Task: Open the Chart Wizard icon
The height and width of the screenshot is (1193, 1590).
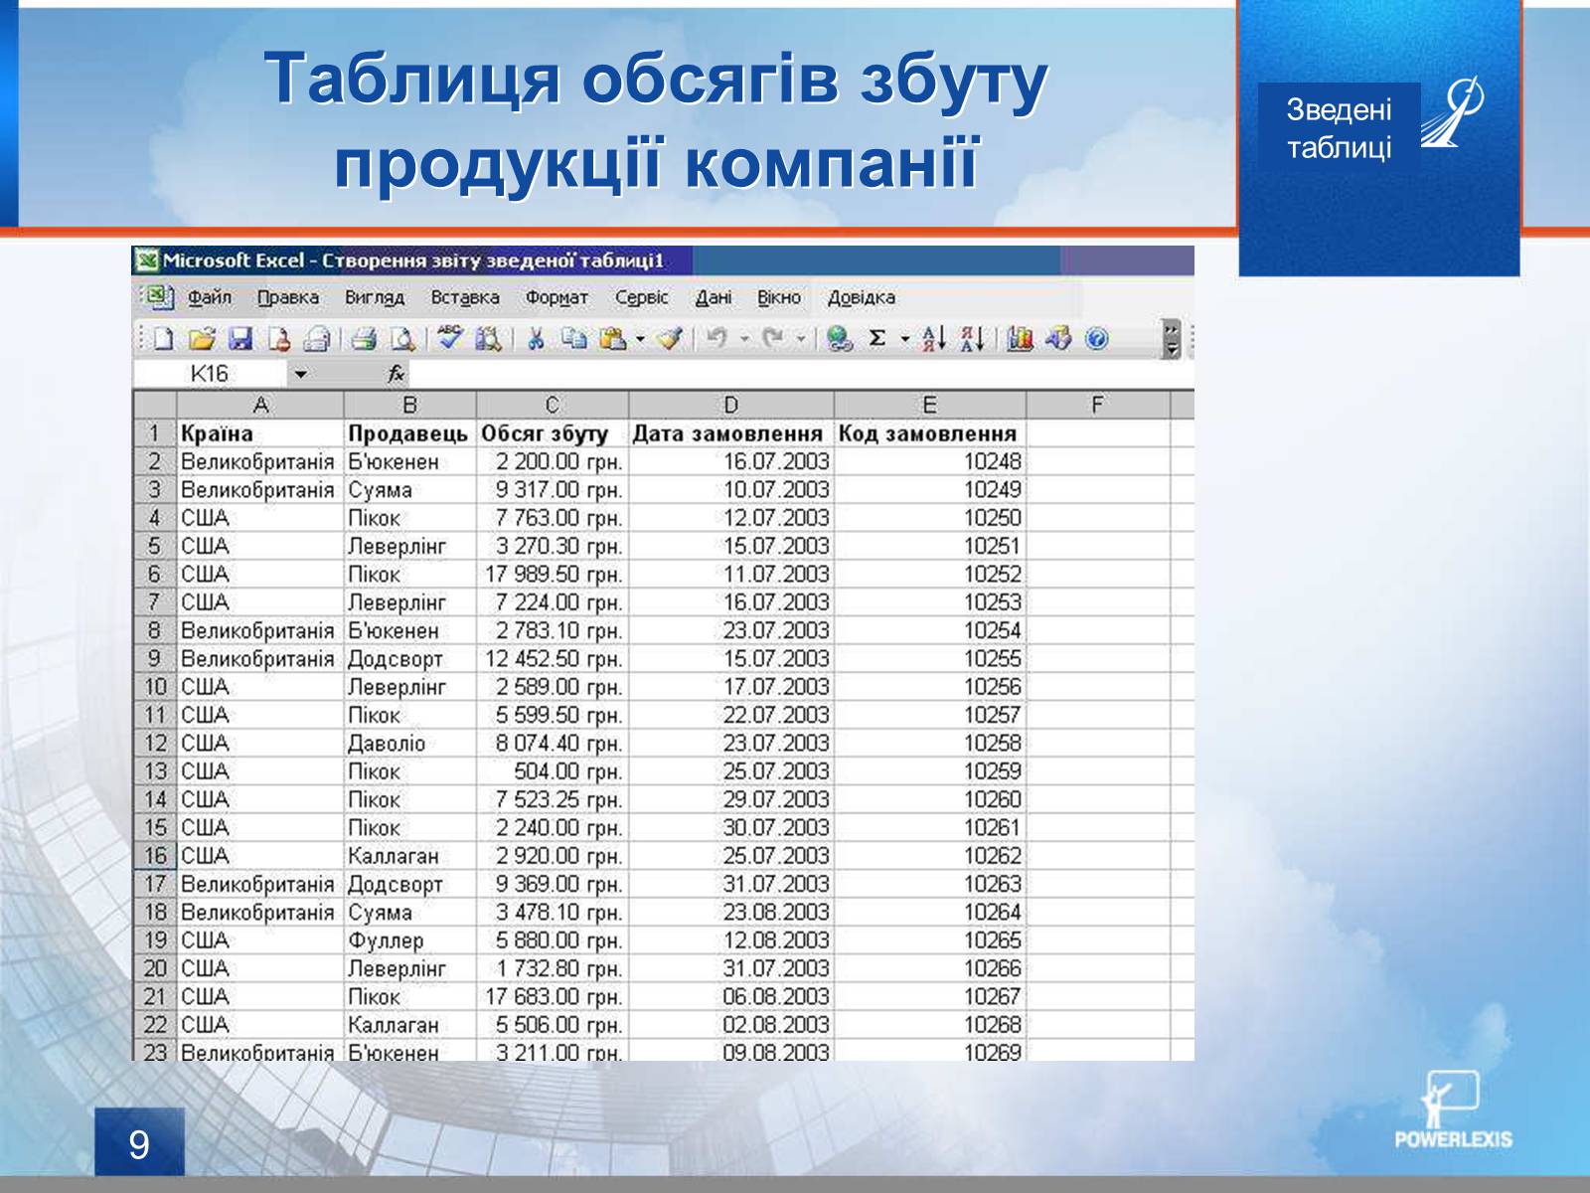Action: coord(1020,340)
